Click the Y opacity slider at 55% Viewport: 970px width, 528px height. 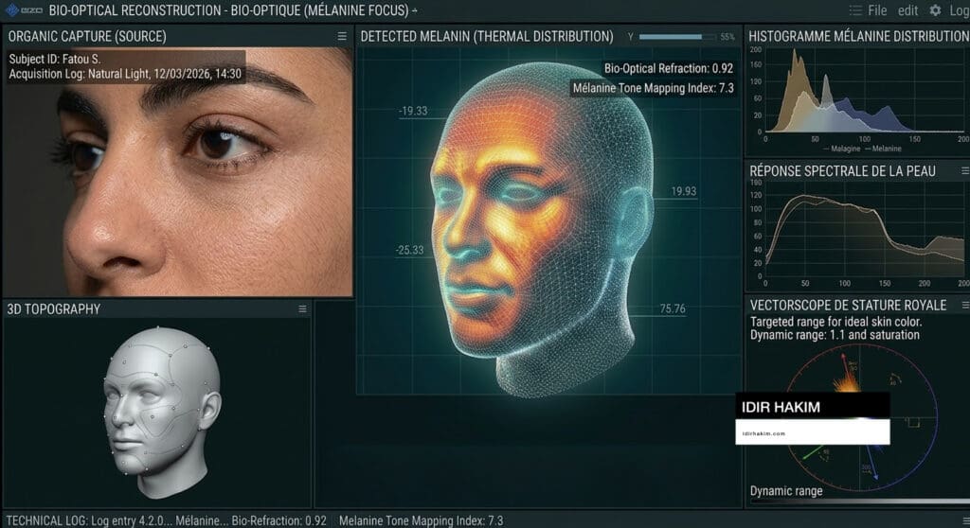[675, 37]
